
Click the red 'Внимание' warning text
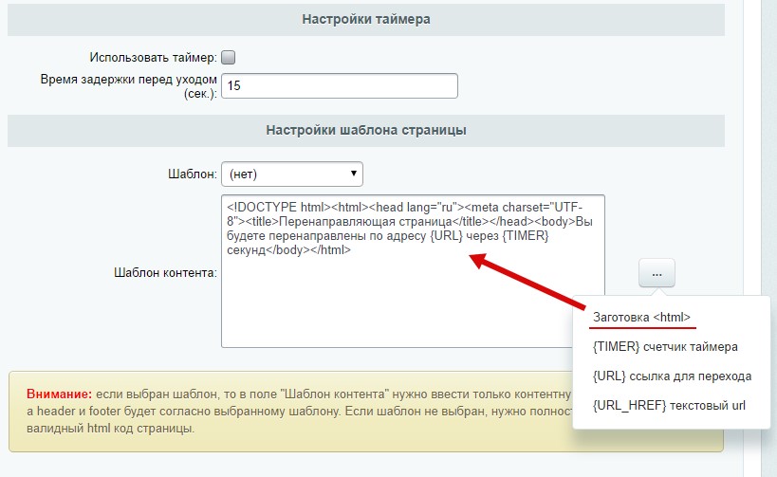59,393
